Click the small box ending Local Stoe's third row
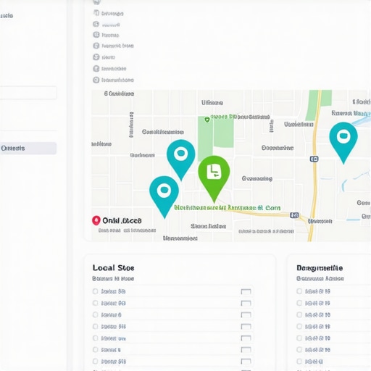Image resolution: width=371 pixels, height=371 pixels. [246, 315]
